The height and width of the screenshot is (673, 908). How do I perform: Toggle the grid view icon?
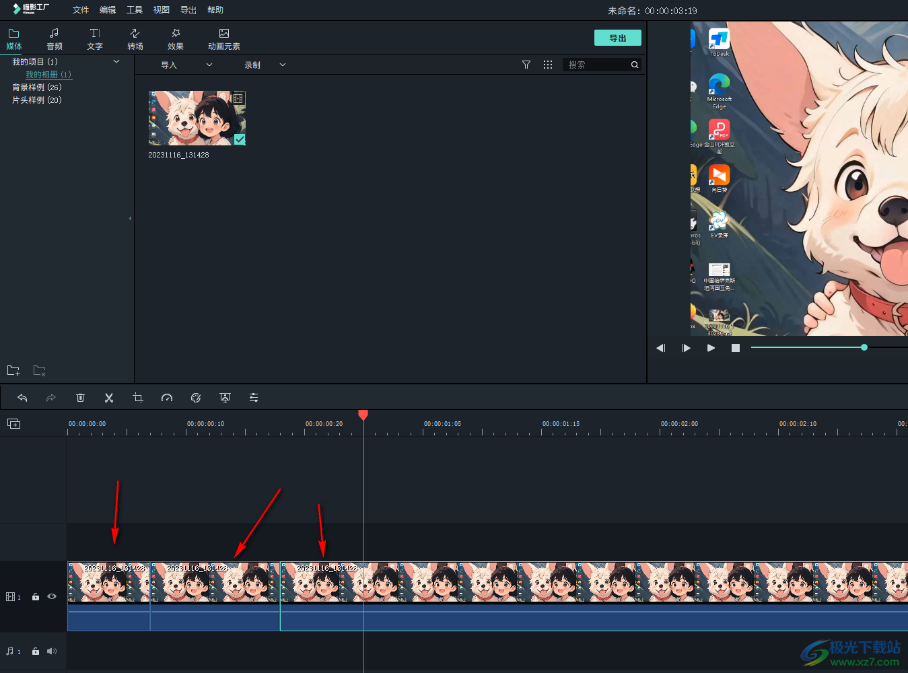pos(548,65)
